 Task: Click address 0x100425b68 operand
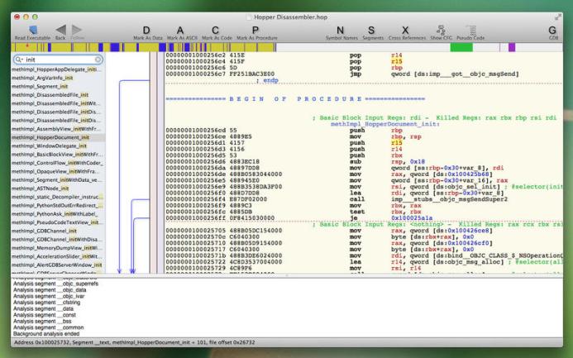pos(469,174)
